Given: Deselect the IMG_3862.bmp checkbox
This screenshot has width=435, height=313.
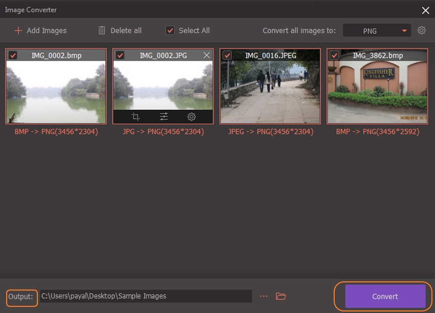Looking at the screenshot, I should tap(334, 55).
